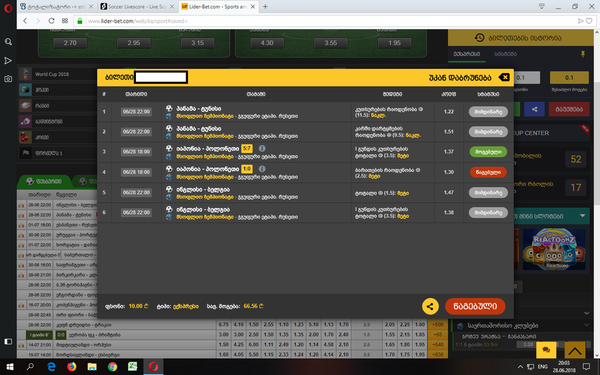Click the მიმდინარე status badge in row 1
Viewport: 600px width, 375px height.
tap(488, 112)
